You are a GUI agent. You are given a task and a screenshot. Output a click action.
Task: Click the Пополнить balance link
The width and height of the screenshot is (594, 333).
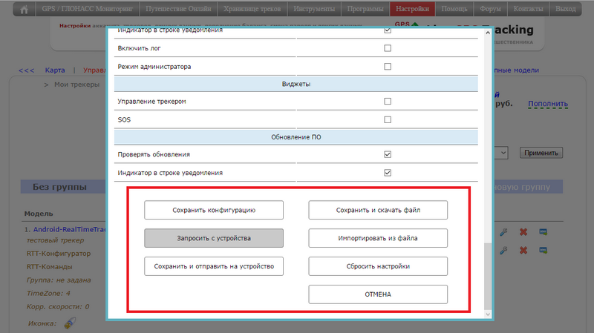point(548,105)
